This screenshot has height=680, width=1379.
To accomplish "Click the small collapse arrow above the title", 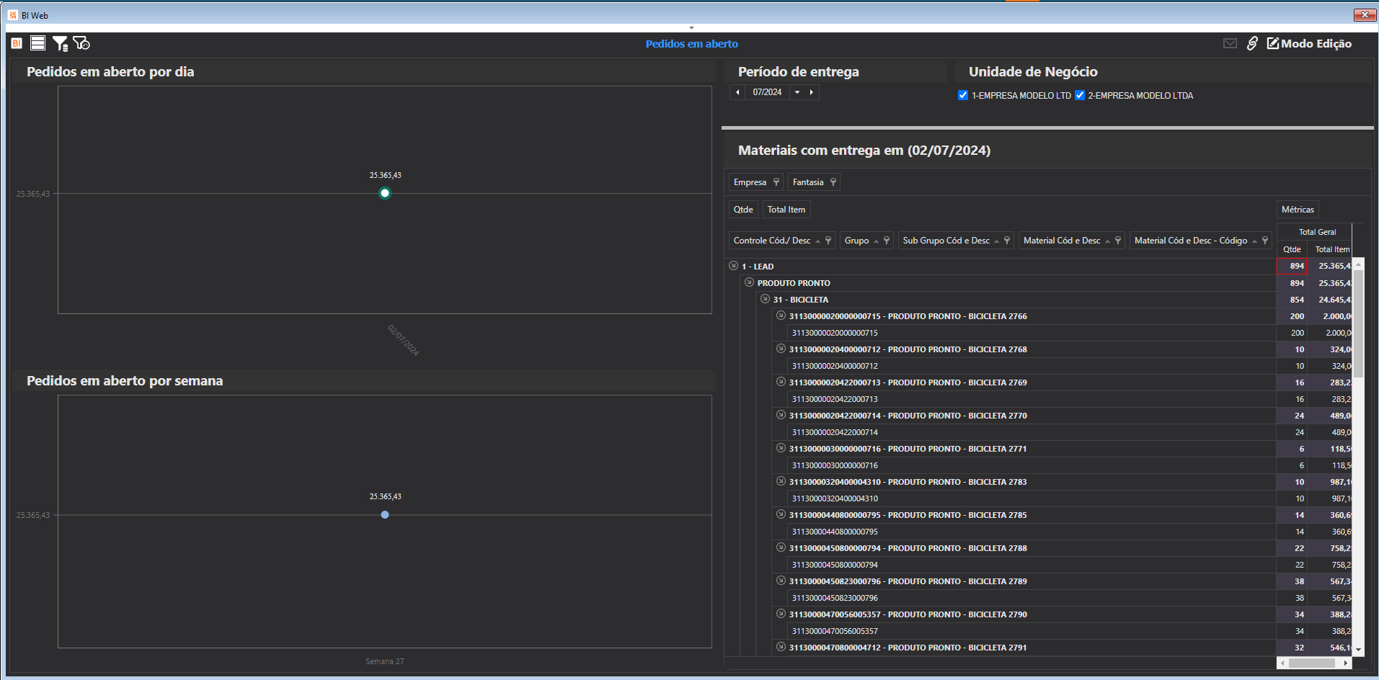I will click(691, 28).
